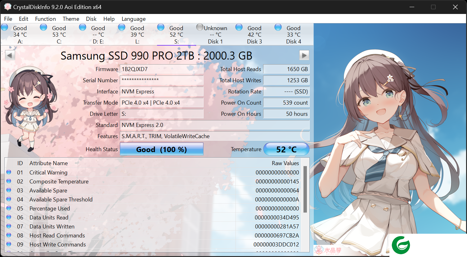Select the Percentage Used attribute name
This screenshot has width=467, height=257.
[x=50, y=209]
